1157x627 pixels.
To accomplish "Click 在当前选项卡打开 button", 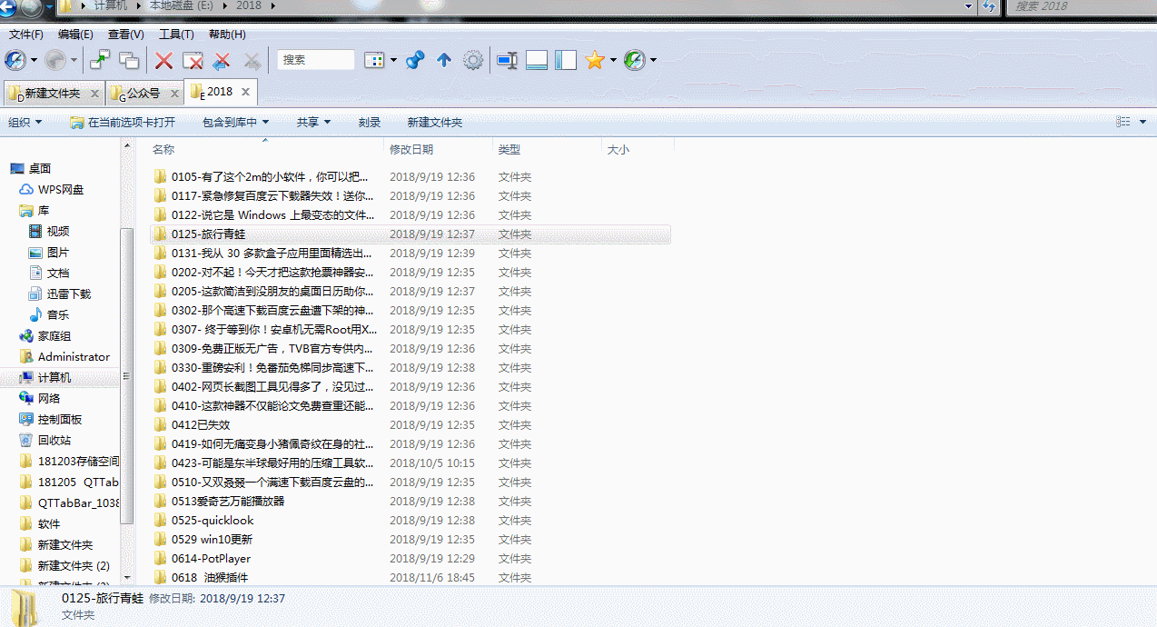I will click(x=123, y=122).
